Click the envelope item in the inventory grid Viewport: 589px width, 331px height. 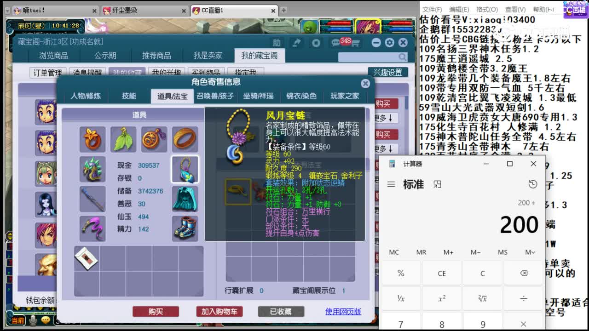[87, 259]
